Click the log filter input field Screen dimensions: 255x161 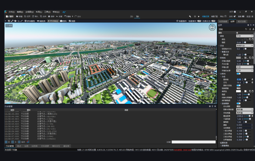click(193, 142)
